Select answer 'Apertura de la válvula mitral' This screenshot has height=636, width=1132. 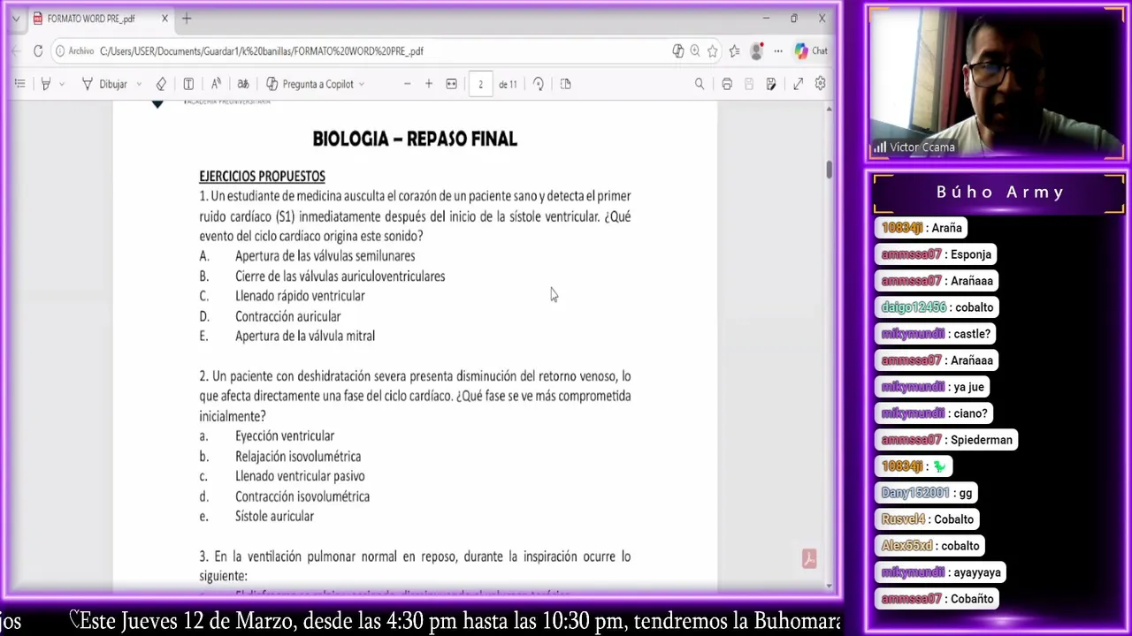click(305, 337)
